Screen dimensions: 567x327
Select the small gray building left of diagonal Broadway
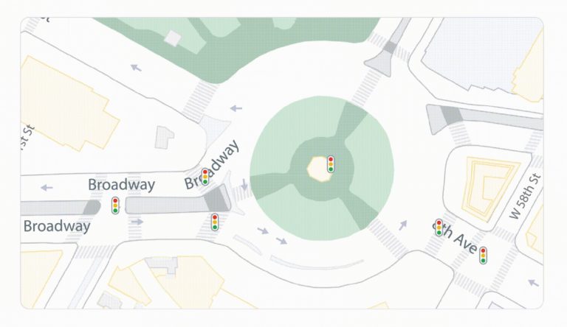(164, 137)
